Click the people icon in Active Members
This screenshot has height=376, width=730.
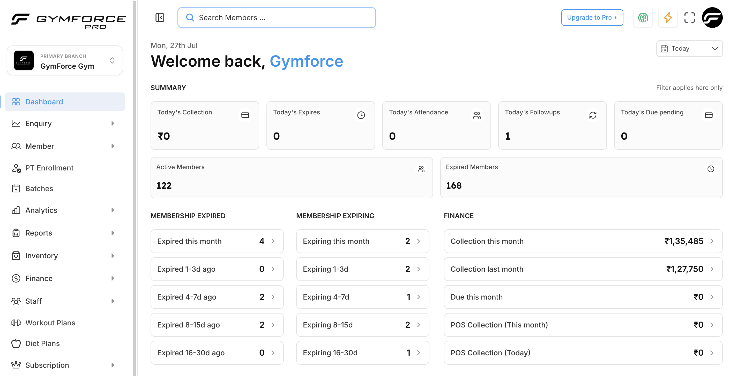click(421, 169)
